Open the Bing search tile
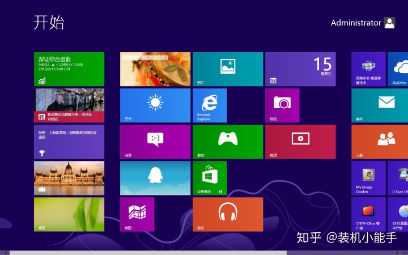Viewport: 408px width, 255px height. click(155, 69)
